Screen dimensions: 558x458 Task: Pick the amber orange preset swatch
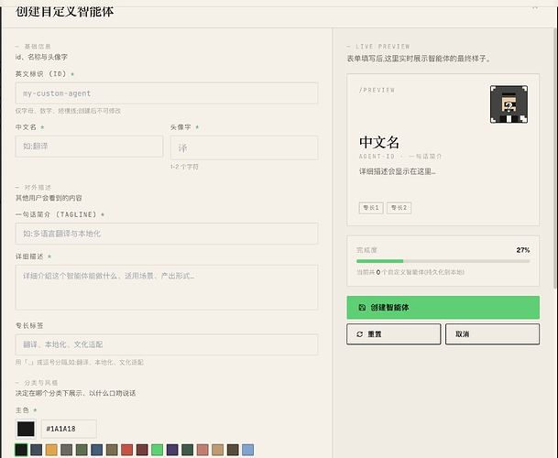pos(51,450)
